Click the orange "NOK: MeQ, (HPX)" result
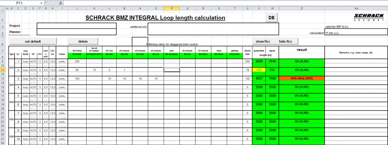 point(301,79)
